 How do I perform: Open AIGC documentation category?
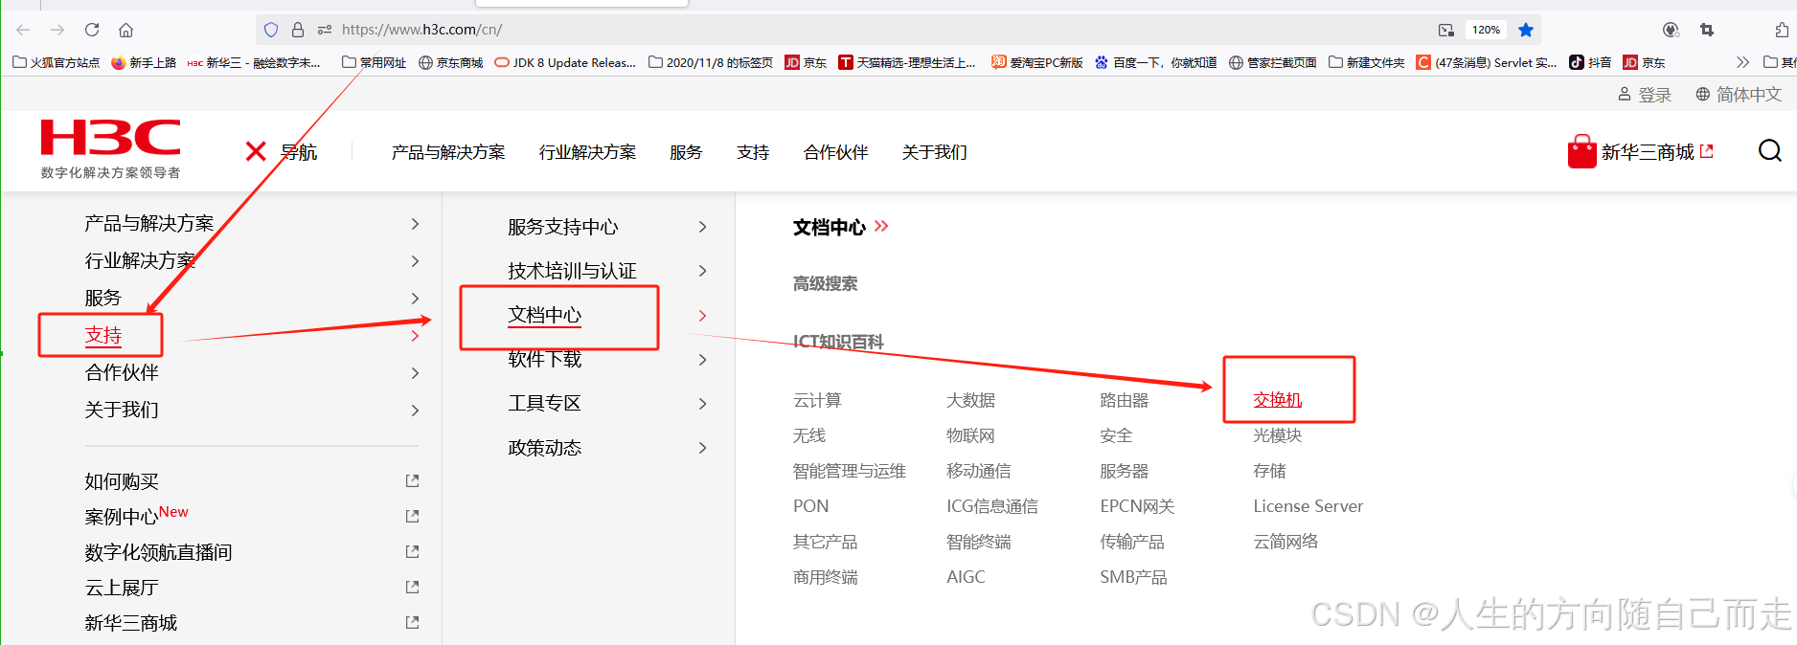point(966,577)
